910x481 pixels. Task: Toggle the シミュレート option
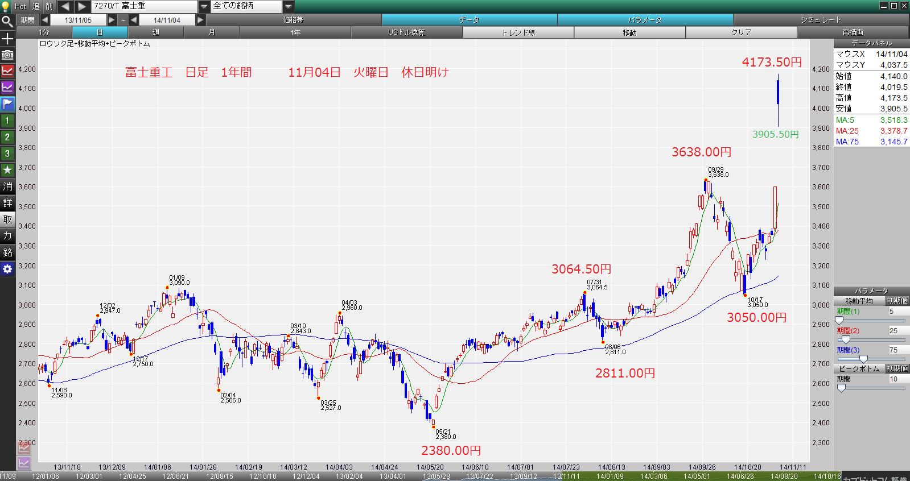(821, 20)
